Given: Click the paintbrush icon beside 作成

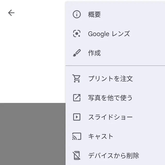Looking at the screenshot, I should coord(77,53).
